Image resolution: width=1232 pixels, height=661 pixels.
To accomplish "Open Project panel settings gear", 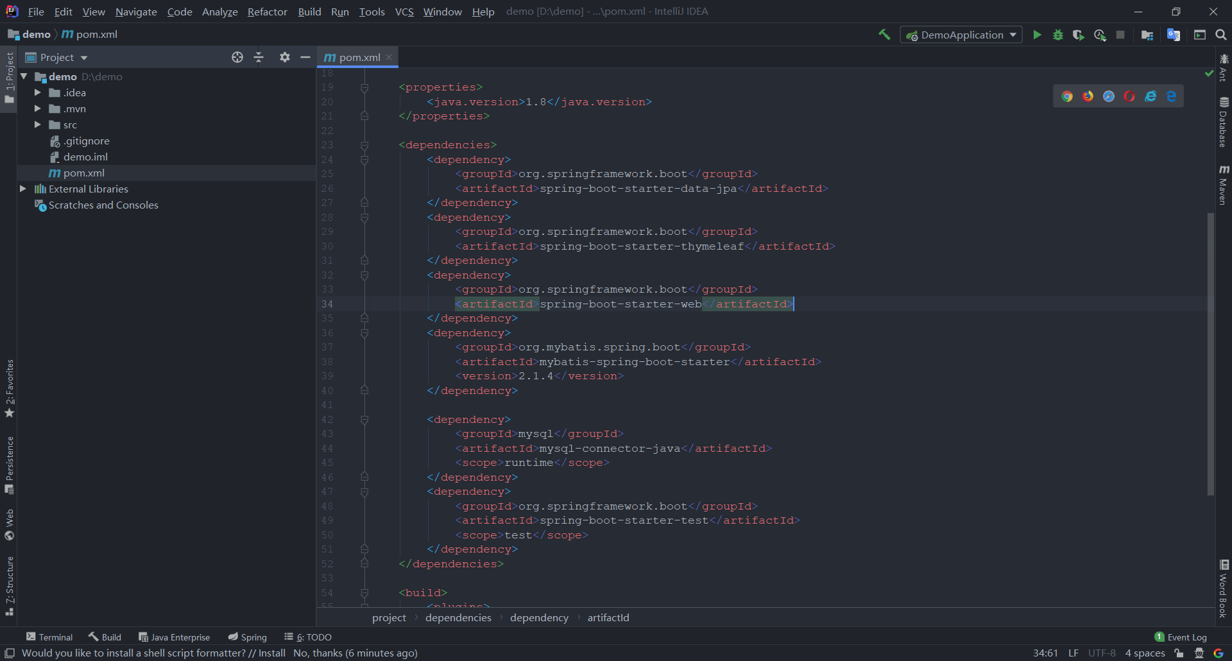I will tap(285, 57).
